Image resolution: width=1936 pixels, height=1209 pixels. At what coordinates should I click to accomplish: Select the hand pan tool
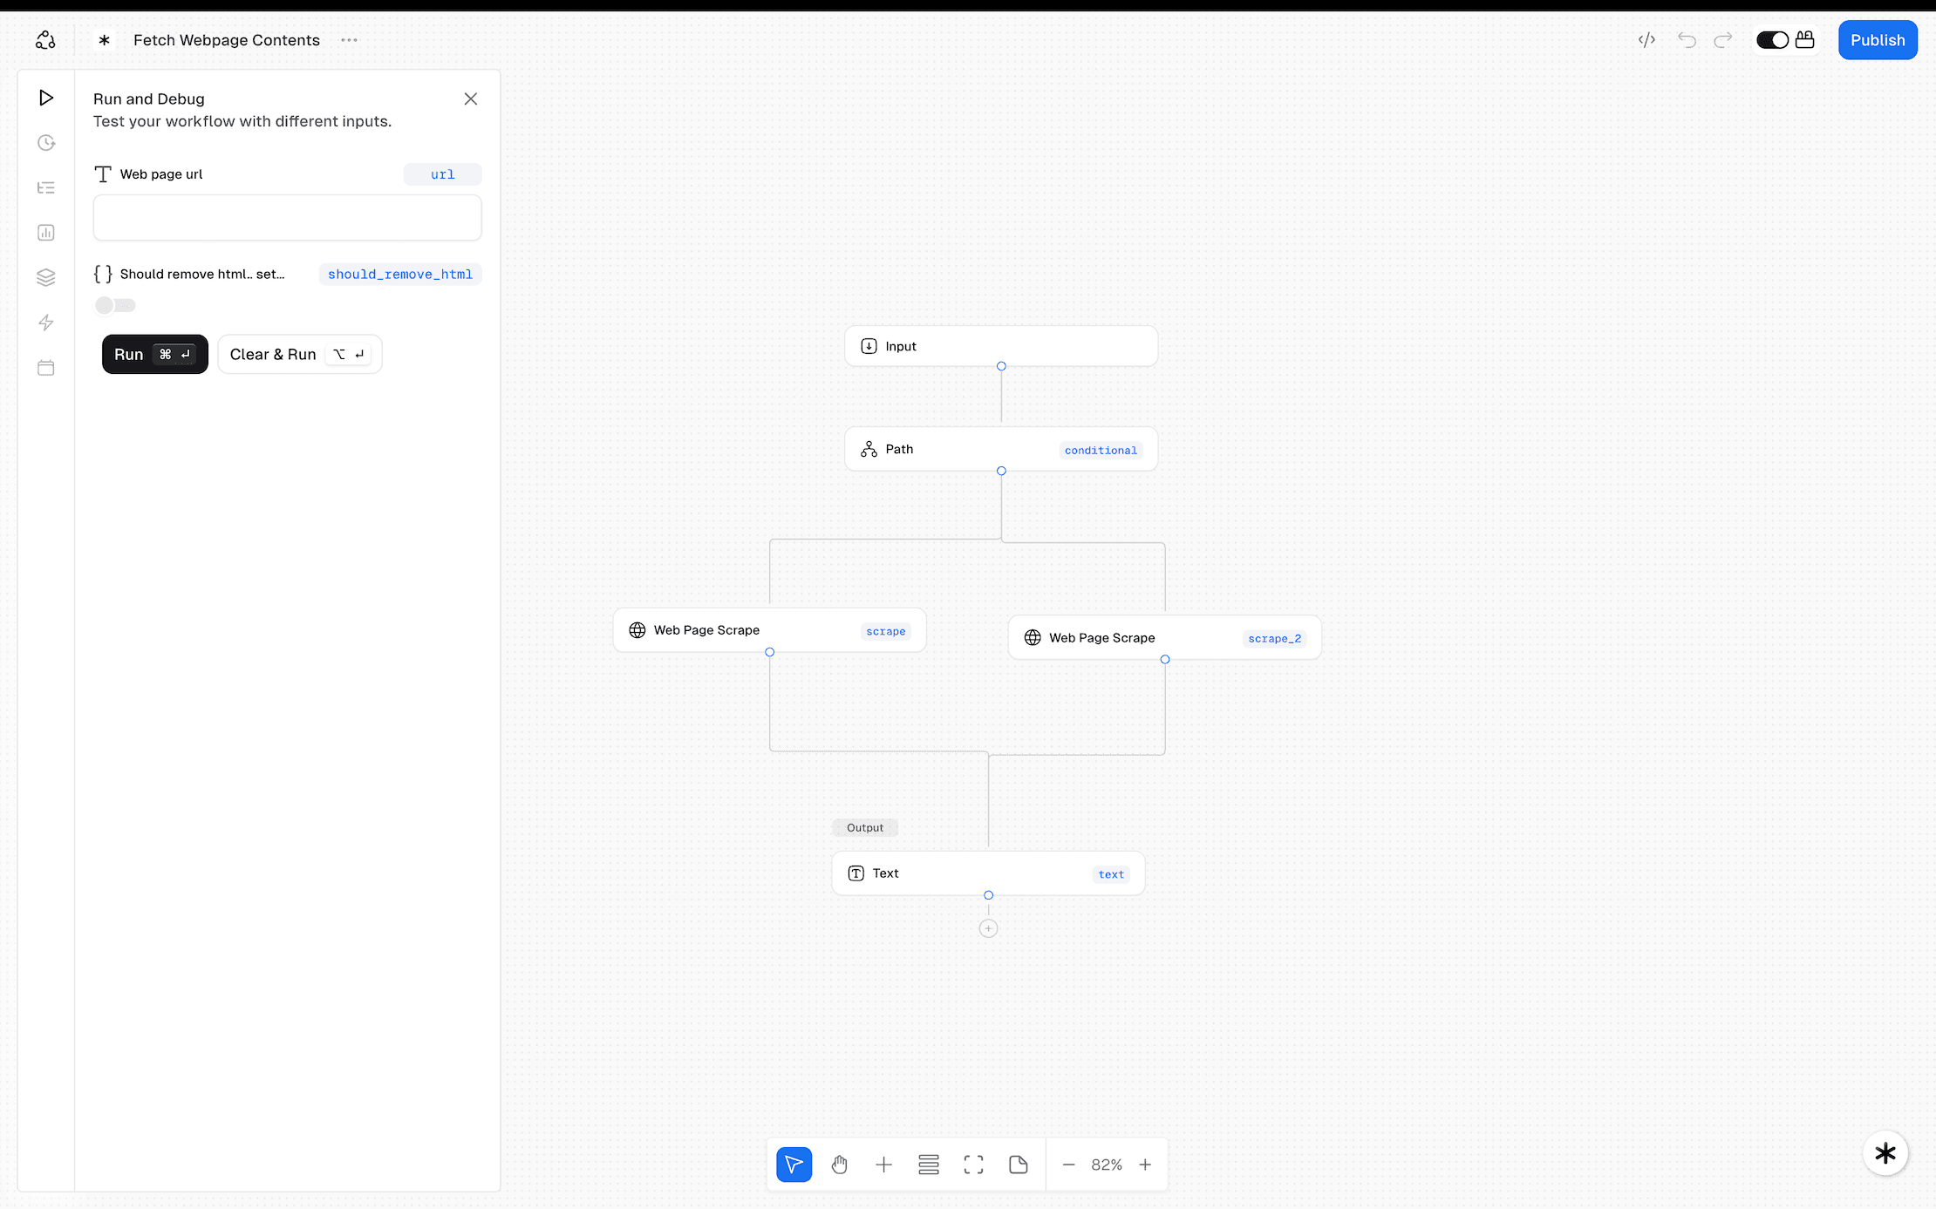pos(839,1165)
